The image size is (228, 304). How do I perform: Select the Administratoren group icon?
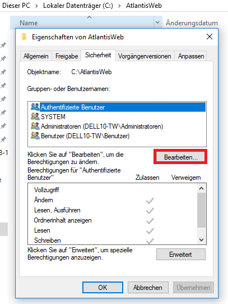[35, 126]
